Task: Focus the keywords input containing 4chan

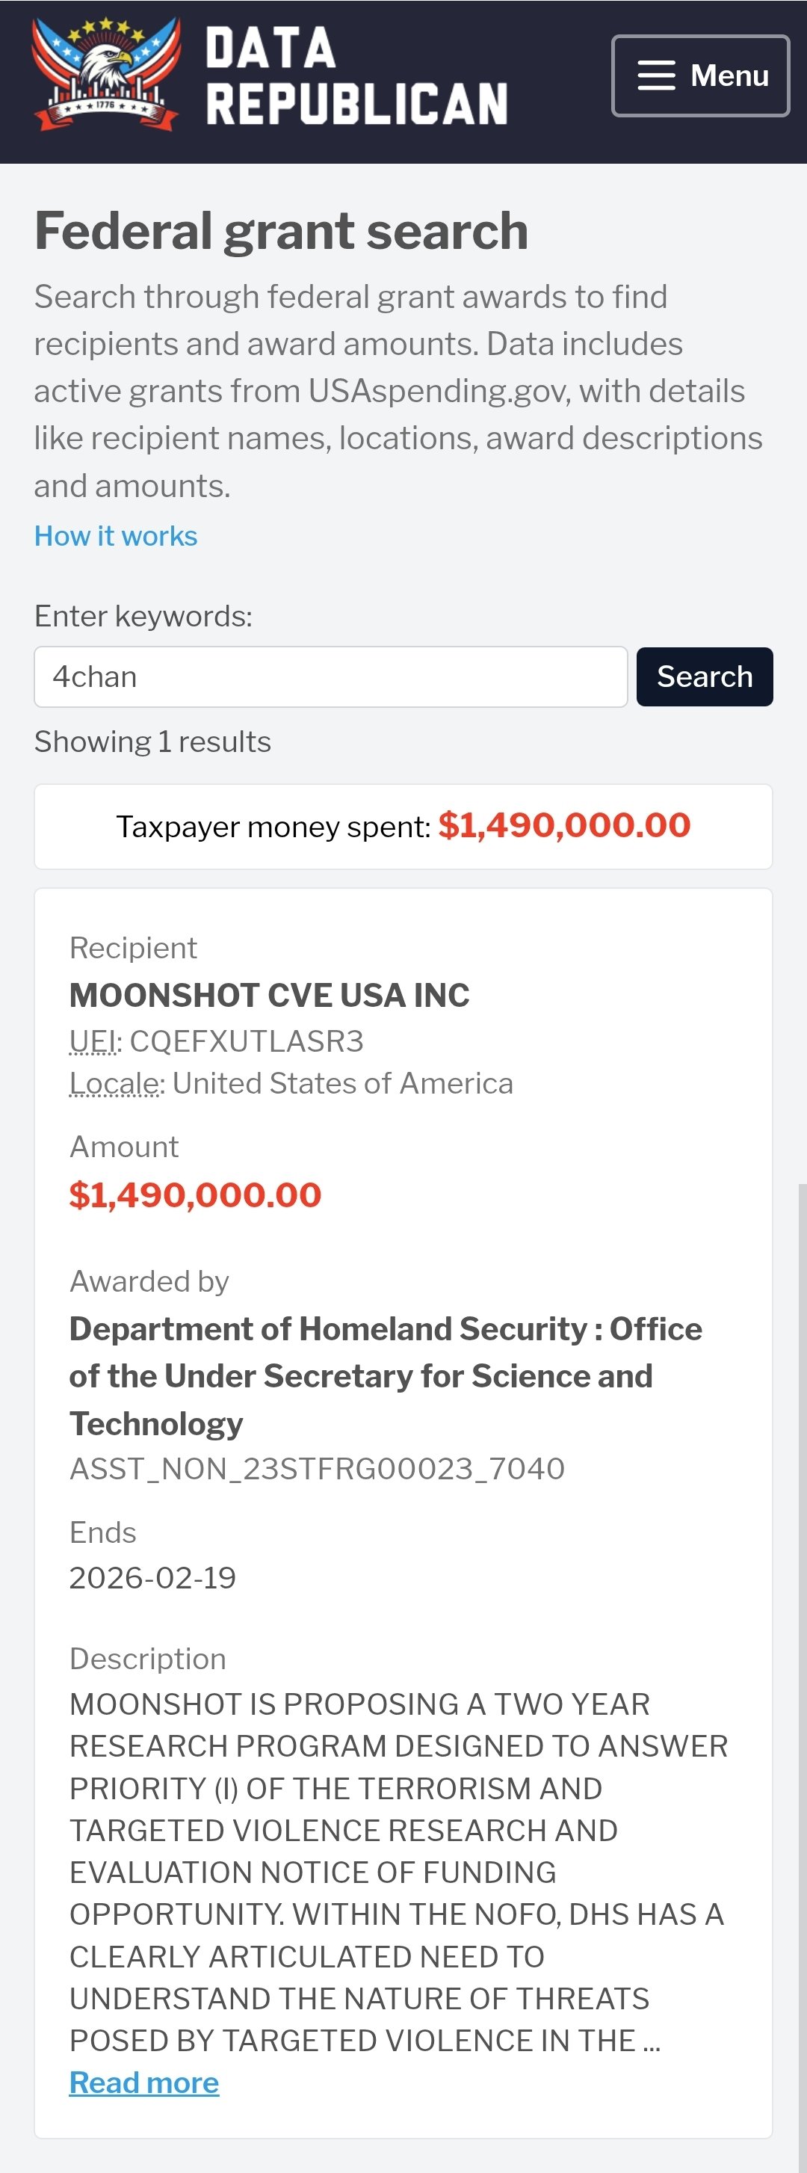Action: (x=330, y=676)
